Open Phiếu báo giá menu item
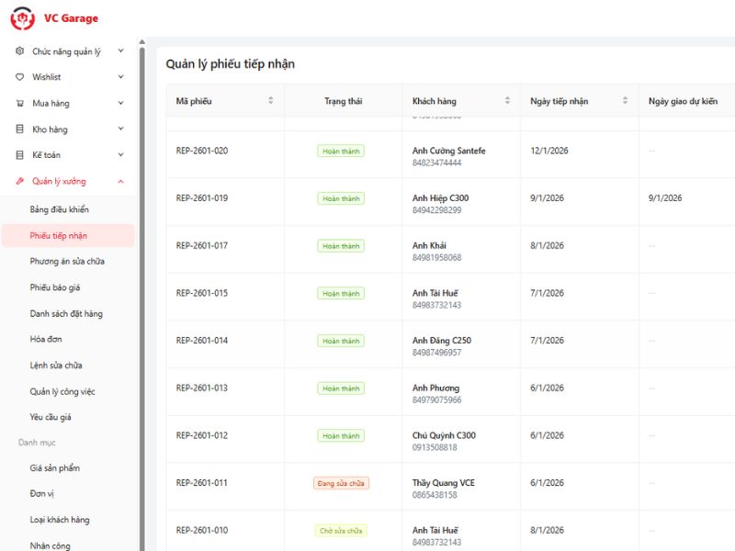Viewport: 735px width, 551px height. tap(55, 287)
